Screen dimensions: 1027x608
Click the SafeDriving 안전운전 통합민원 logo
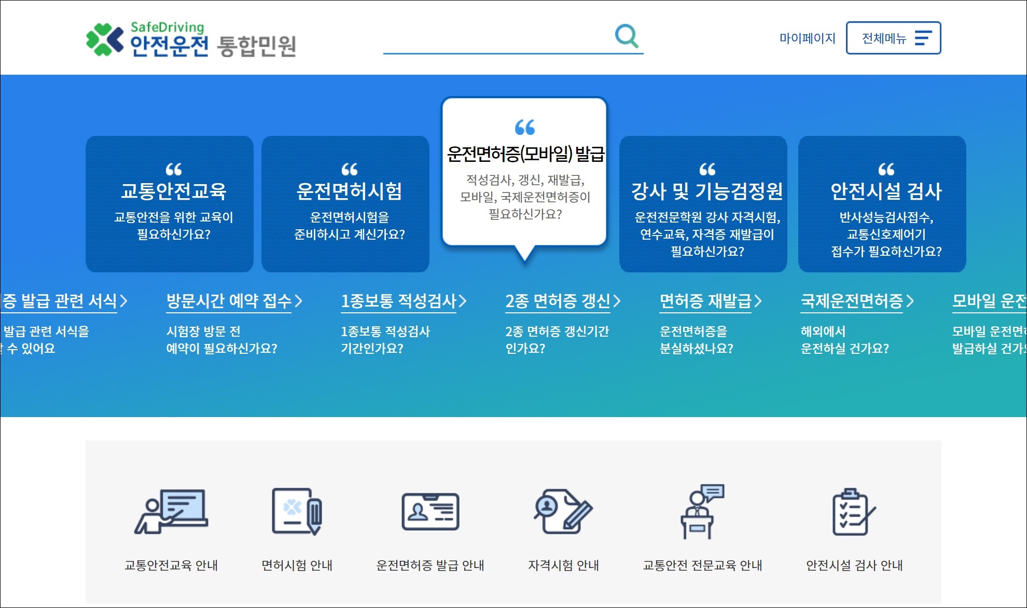tap(191, 39)
